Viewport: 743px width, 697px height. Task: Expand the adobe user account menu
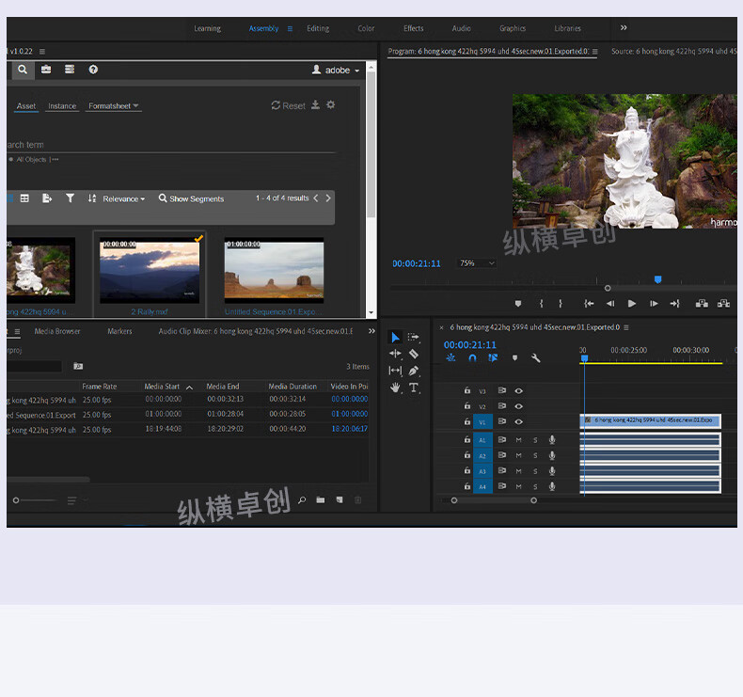pos(336,71)
